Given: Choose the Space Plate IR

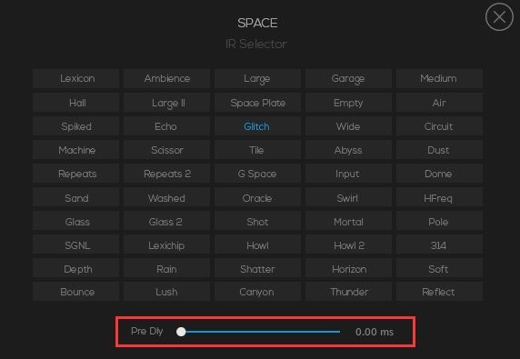Looking at the screenshot, I should [257, 103].
